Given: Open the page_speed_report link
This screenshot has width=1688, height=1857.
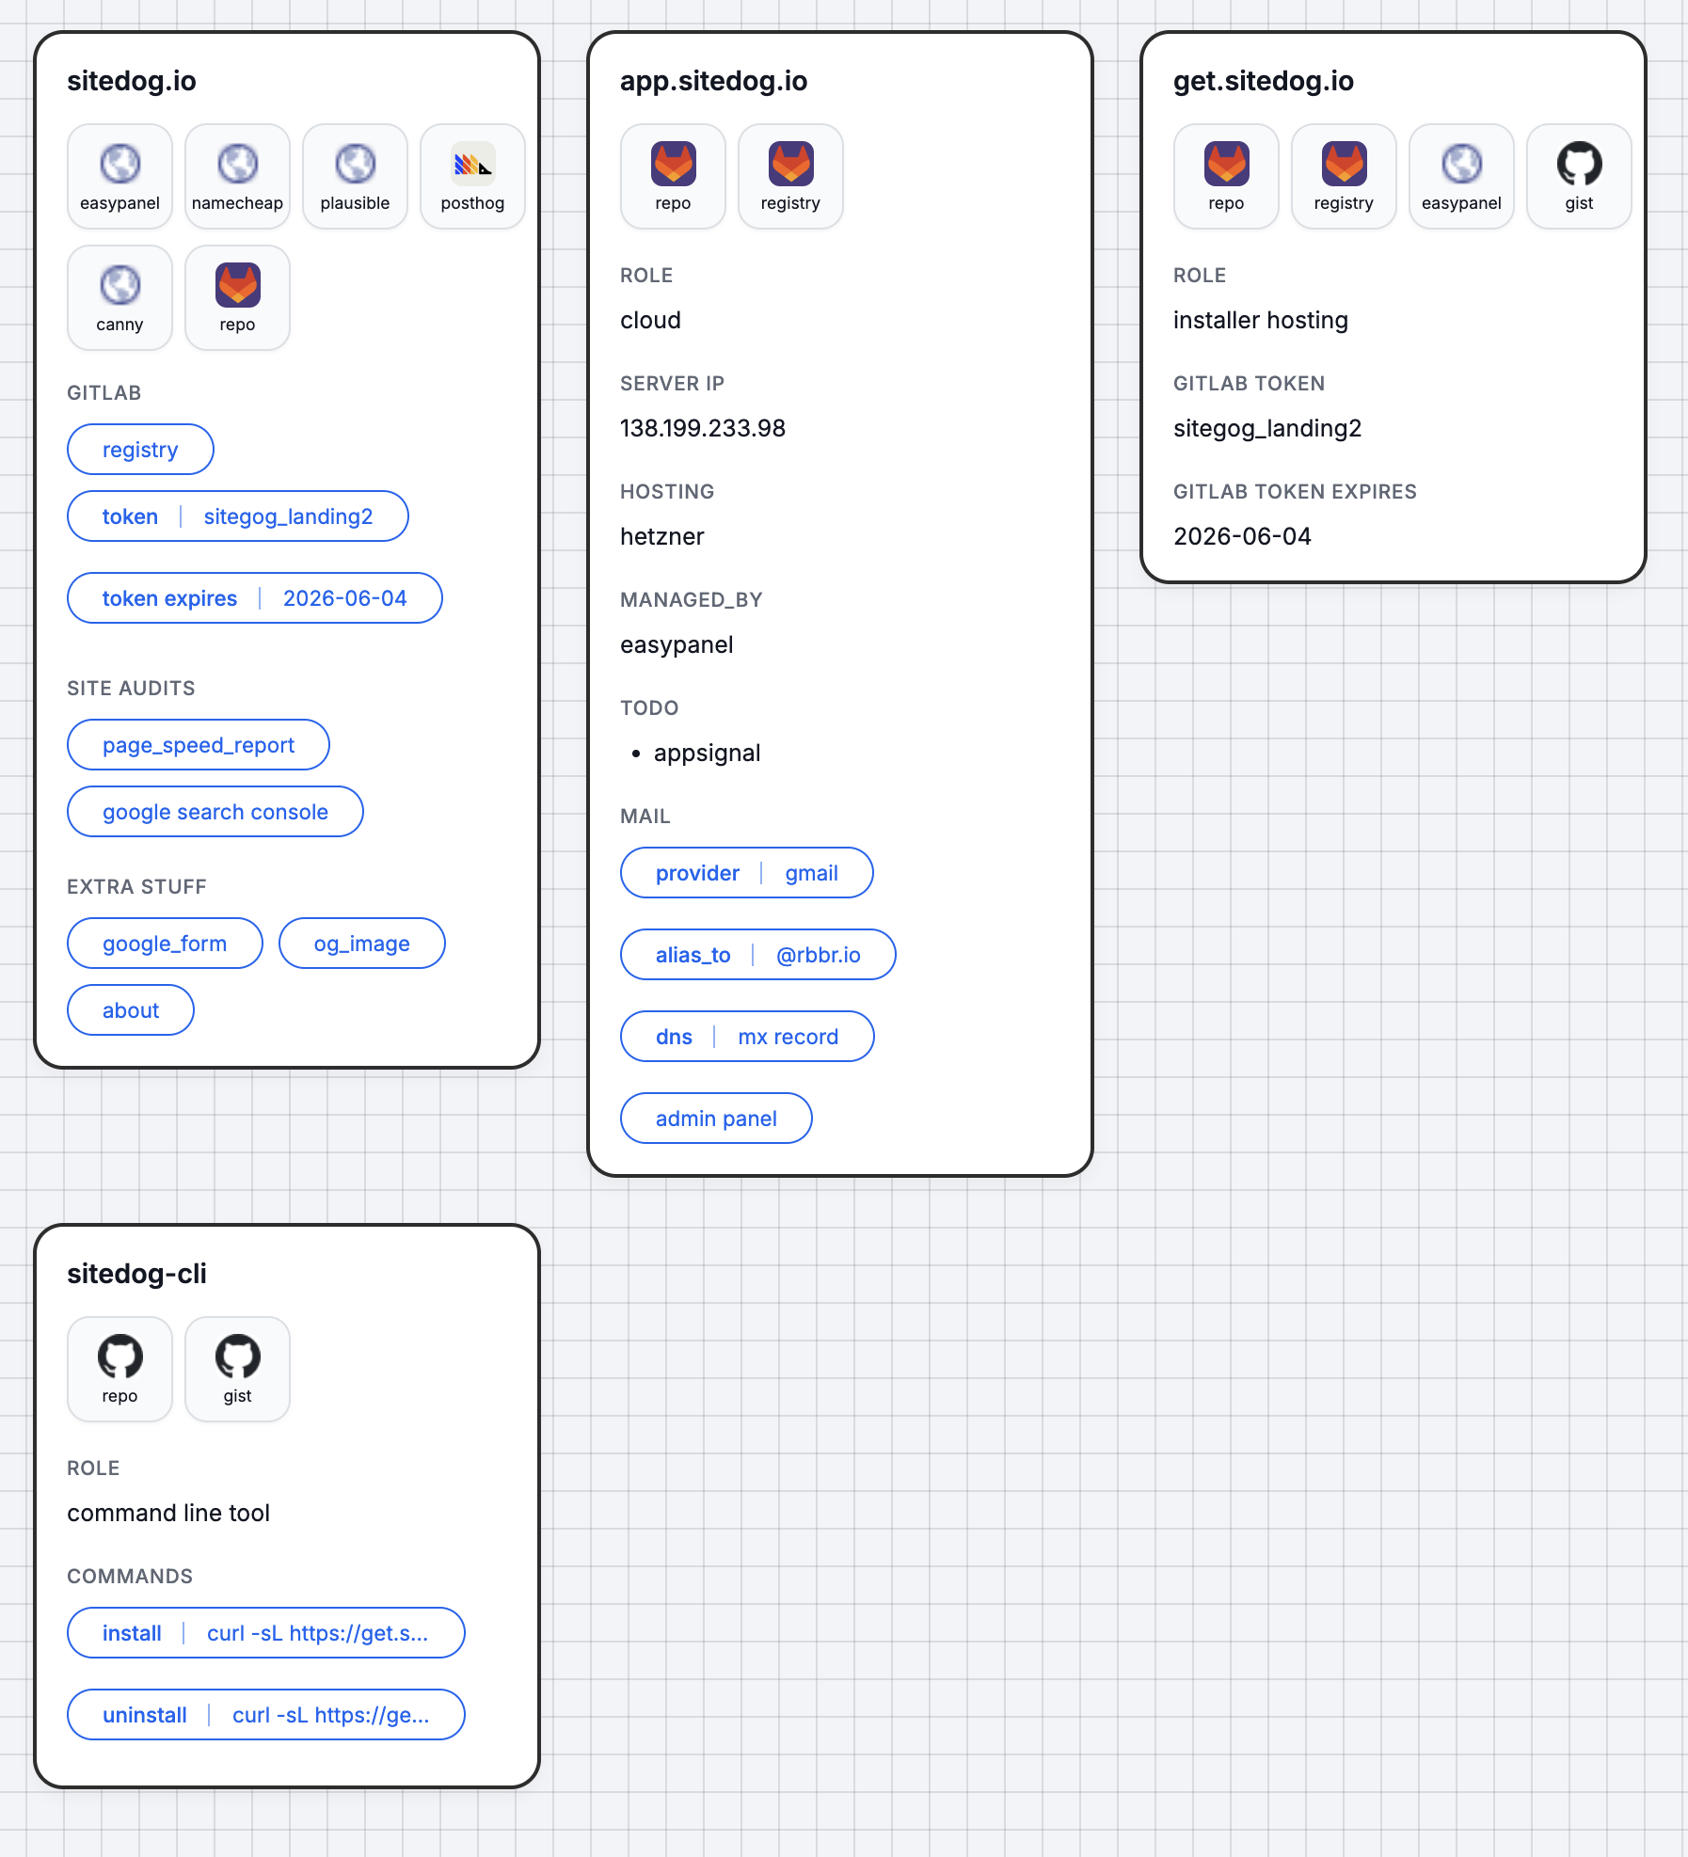Looking at the screenshot, I should (199, 745).
